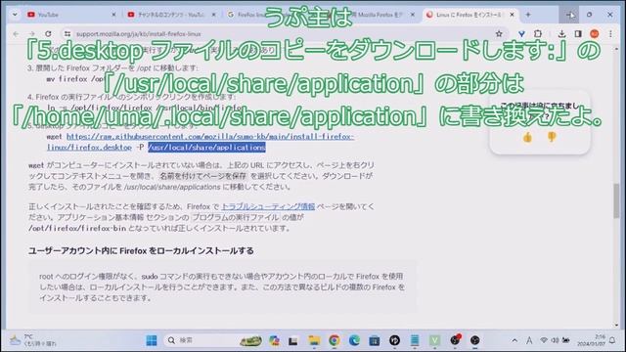Open the IME input mode indicator
This screenshot has width=626, height=352.
tap(529, 340)
